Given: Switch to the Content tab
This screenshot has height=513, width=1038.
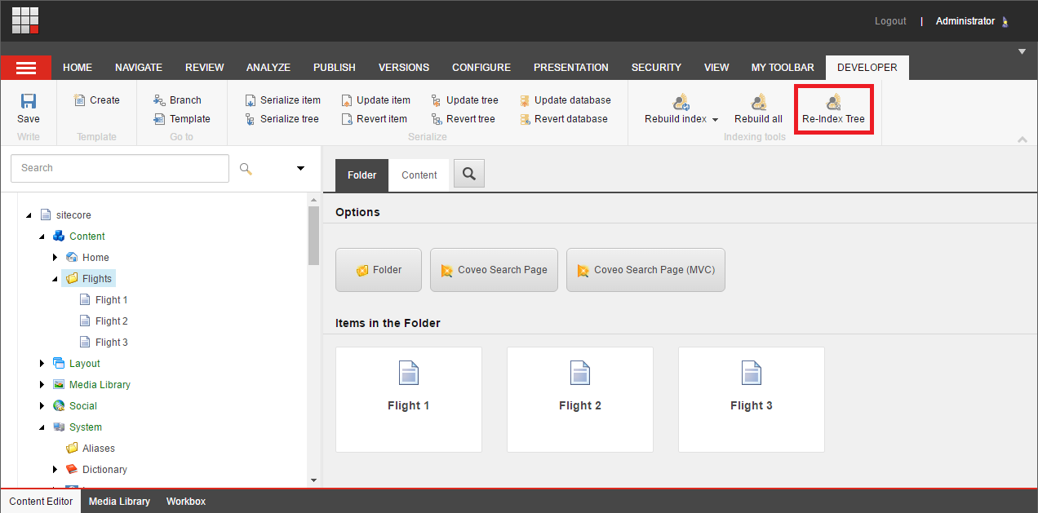Looking at the screenshot, I should [419, 175].
